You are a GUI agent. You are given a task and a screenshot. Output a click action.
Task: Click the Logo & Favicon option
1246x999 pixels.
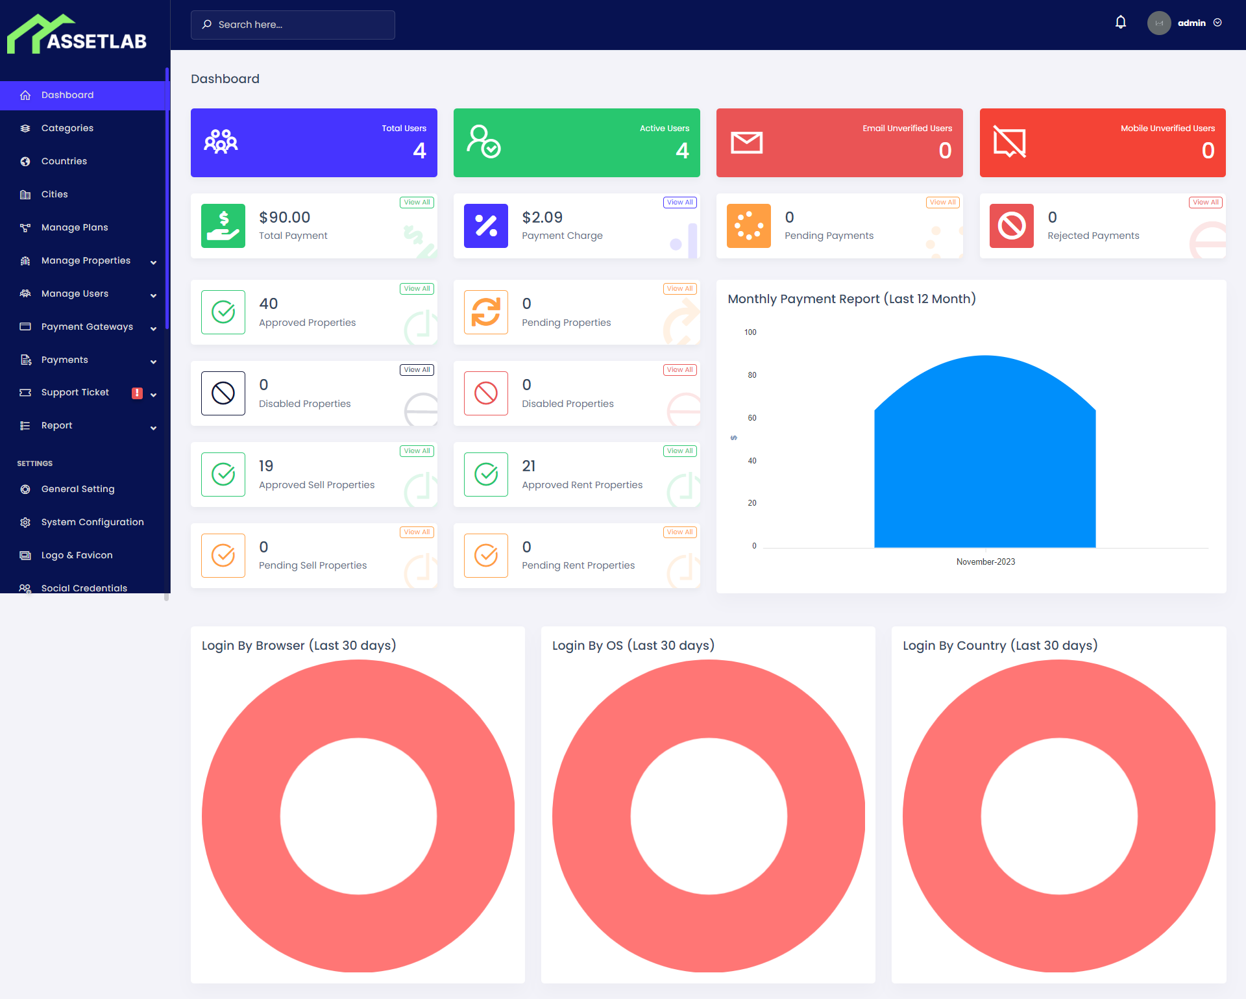pyautogui.click(x=77, y=555)
